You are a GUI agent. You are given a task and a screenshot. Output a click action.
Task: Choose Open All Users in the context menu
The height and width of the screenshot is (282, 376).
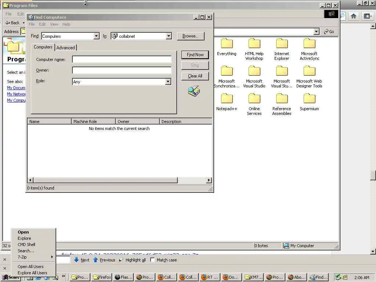(34, 267)
